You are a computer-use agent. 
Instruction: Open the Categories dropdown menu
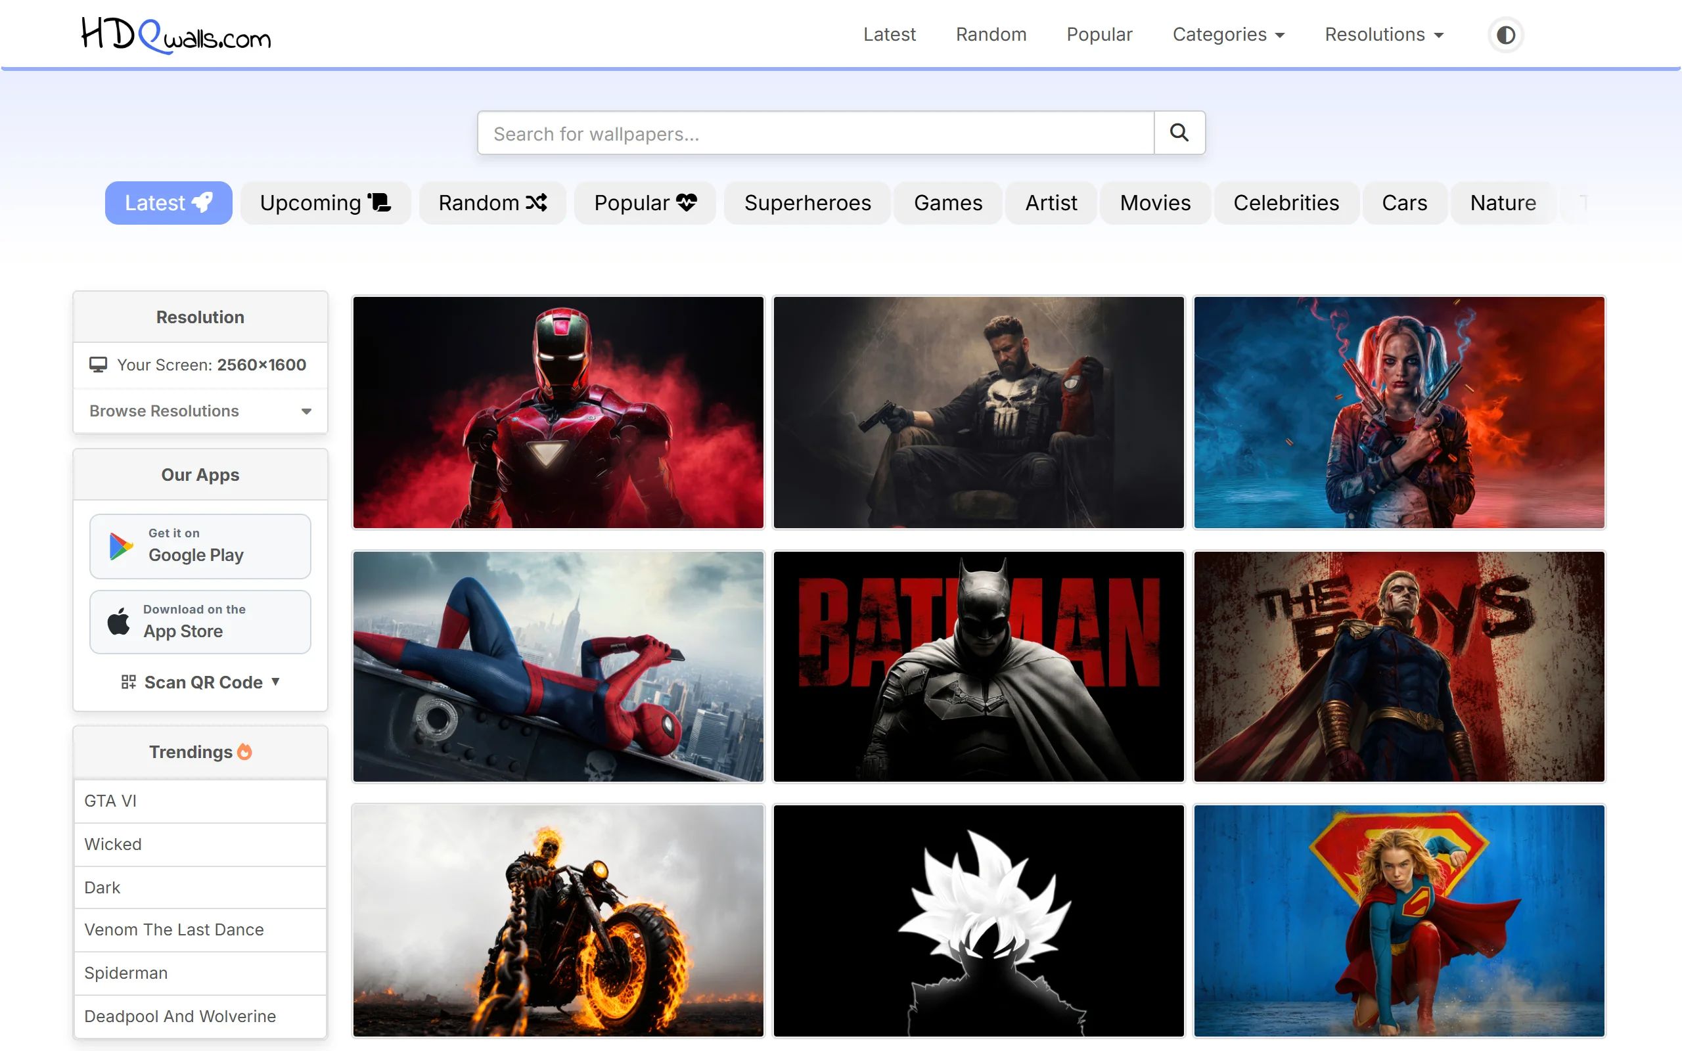coord(1228,35)
